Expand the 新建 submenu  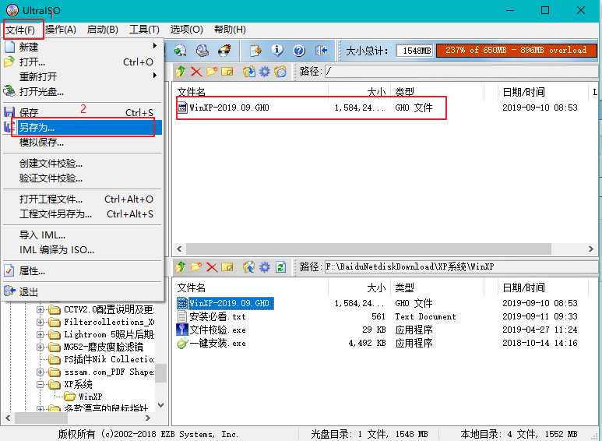(83, 47)
